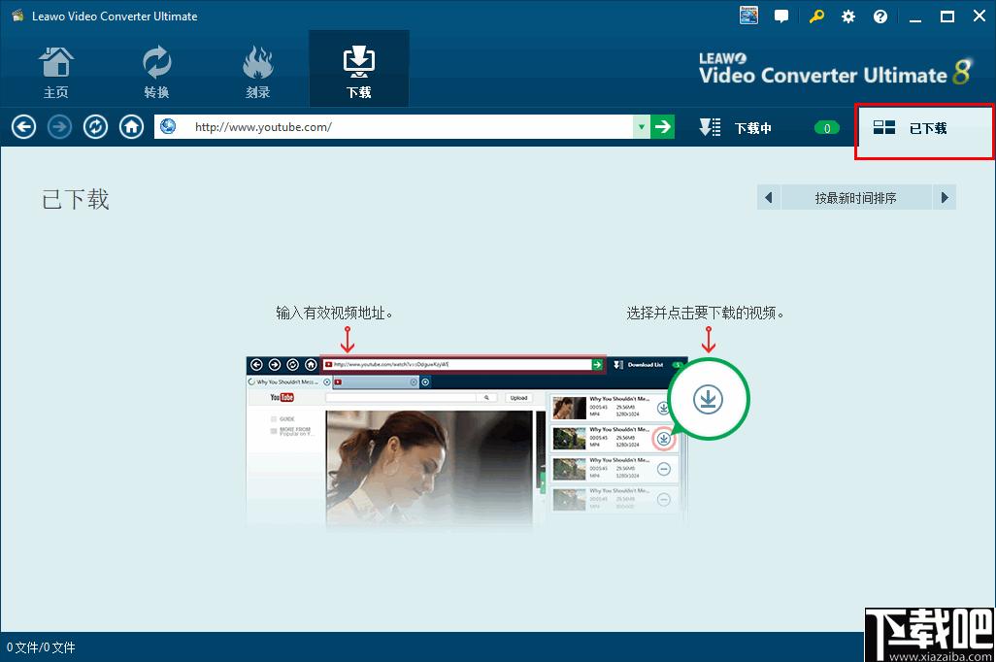This screenshot has width=996, height=662.
Task: Open settings gear icon
Action: 848,17
